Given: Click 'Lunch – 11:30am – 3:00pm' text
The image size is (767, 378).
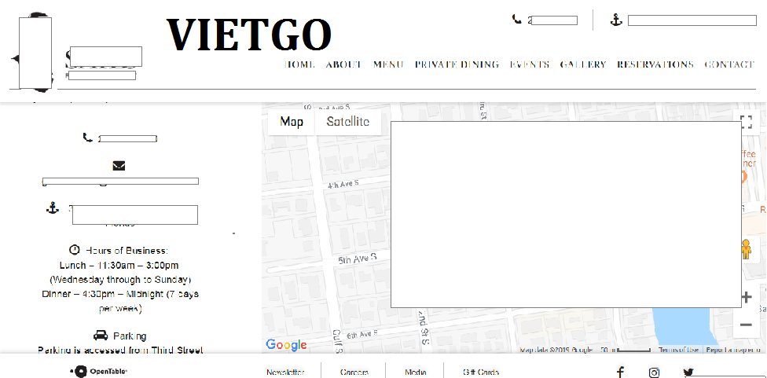Looking at the screenshot, I should pos(119,266).
